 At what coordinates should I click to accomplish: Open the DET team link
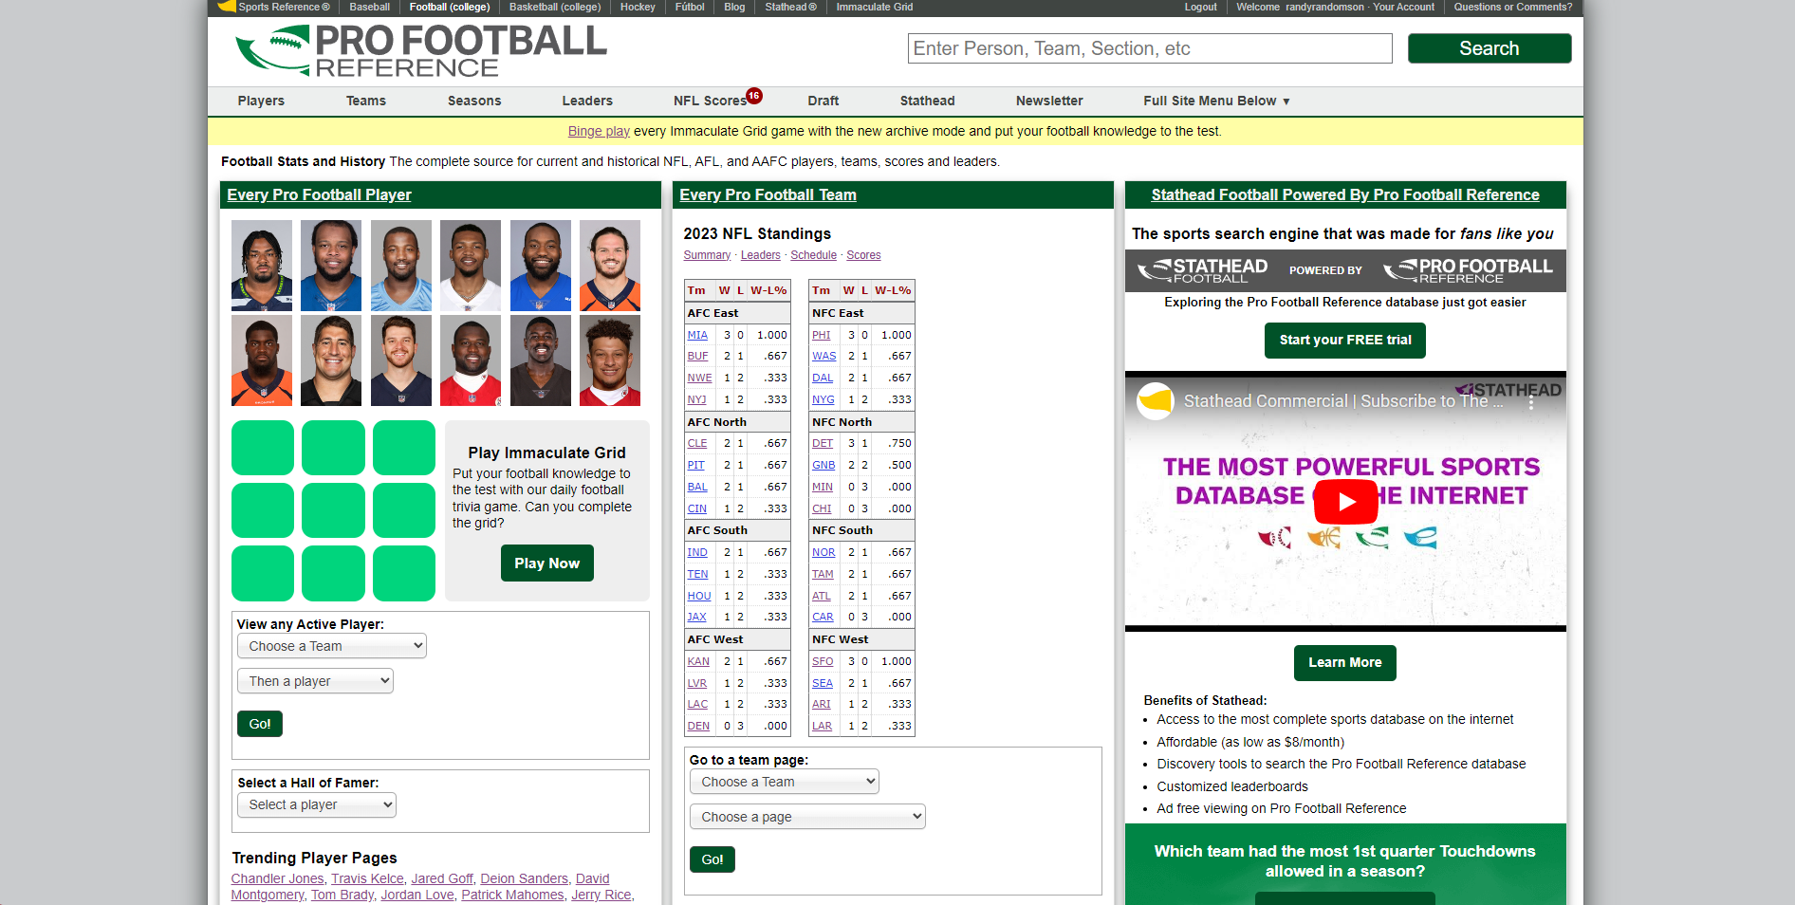pos(823,443)
